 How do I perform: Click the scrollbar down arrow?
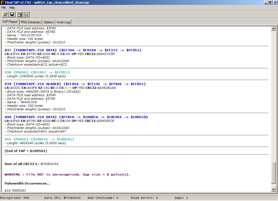pyautogui.click(x=273, y=190)
